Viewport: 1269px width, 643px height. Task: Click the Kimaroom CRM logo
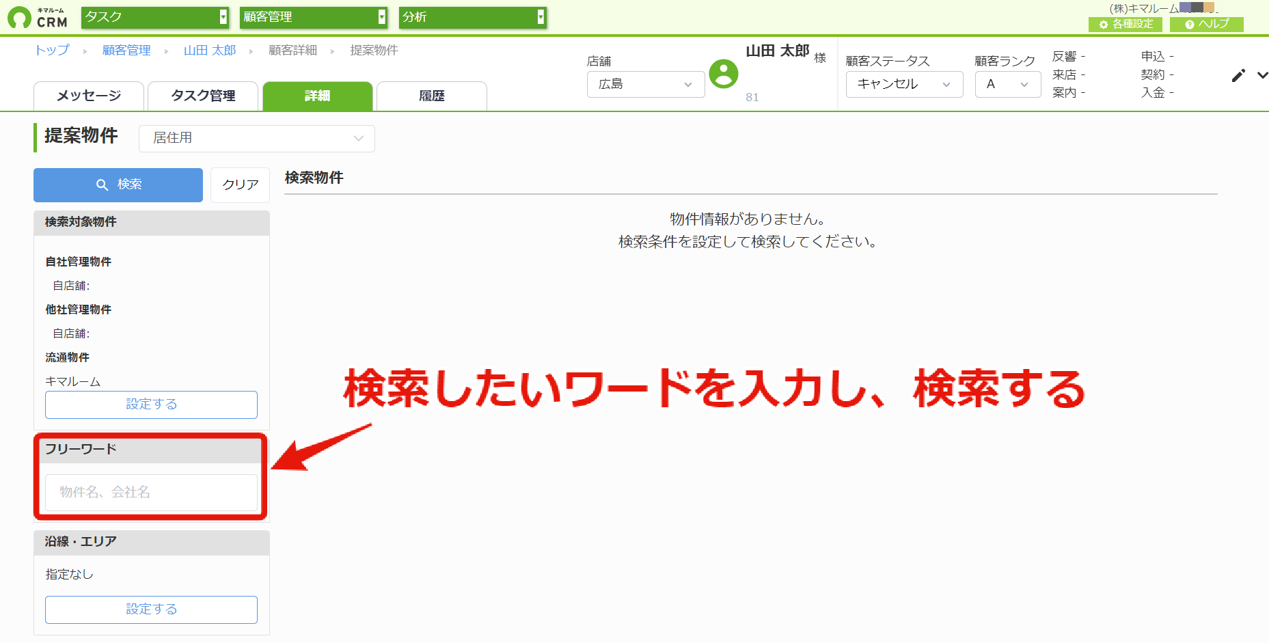click(38, 18)
